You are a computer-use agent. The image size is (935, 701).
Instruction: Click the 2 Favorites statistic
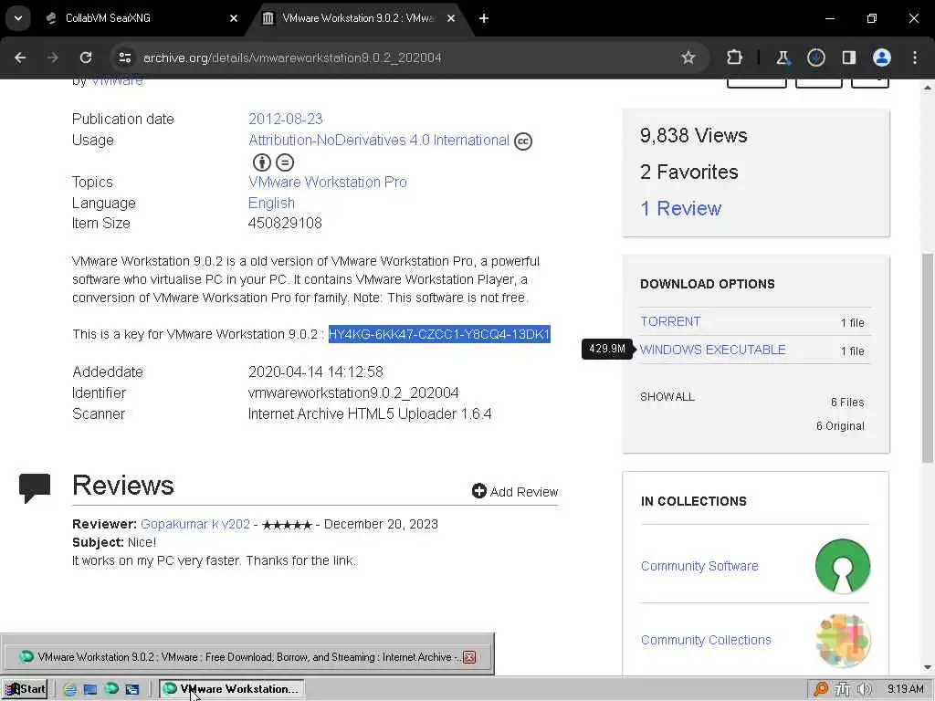pyautogui.click(x=689, y=173)
